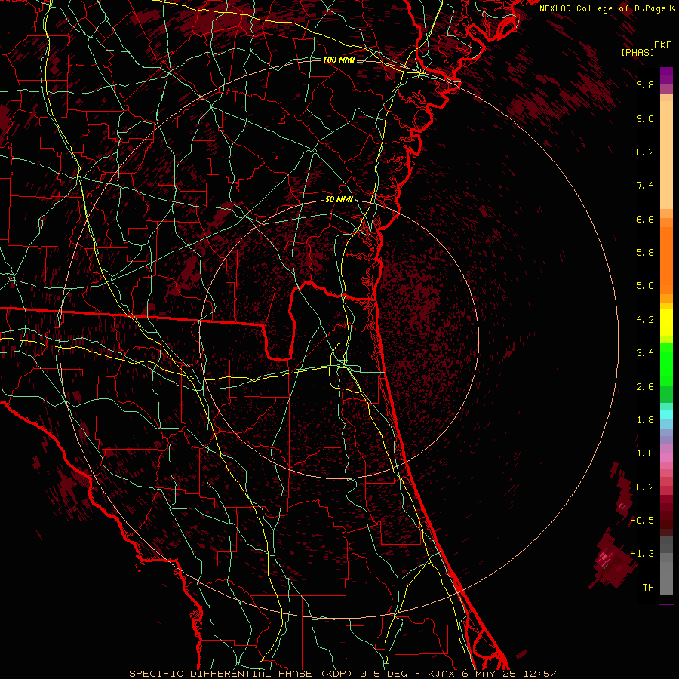This screenshot has height=679, width=679.
Task: Select the 0.2 scale value
Action: tap(645, 487)
